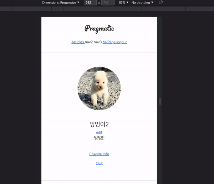Click the viewport width field showing 512
This screenshot has height=184, width=214.
pos(90,3)
